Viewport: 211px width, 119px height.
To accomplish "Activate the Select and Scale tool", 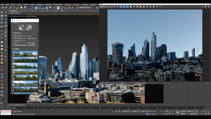I will 43,8.
